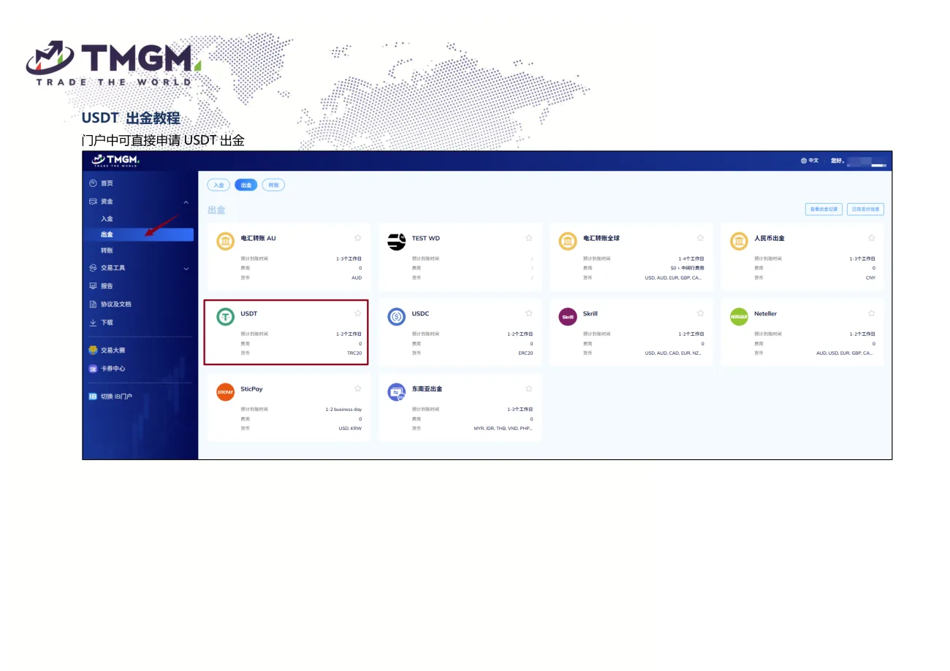The height and width of the screenshot is (671, 950).
Task: Collapse the 资金 menu chevron
Action: click(x=186, y=202)
